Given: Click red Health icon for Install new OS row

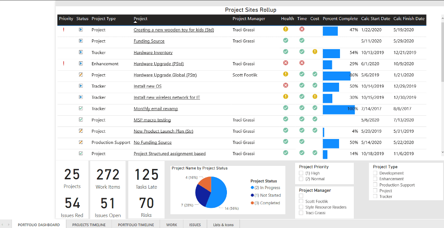Looking at the screenshot, I should coord(285,85).
